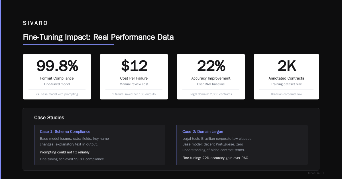
Task: Open the 22% Accuracy Improvement card
Action: pos(211,77)
